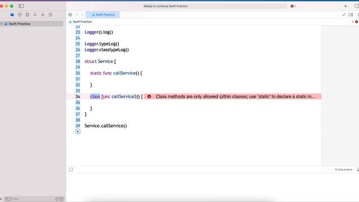Click the recent files clock filter icon
359x202 pixels.
tap(57, 199)
